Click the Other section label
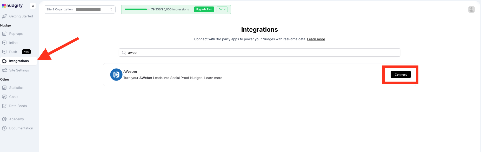The image size is (481, 152). [5, 80]
